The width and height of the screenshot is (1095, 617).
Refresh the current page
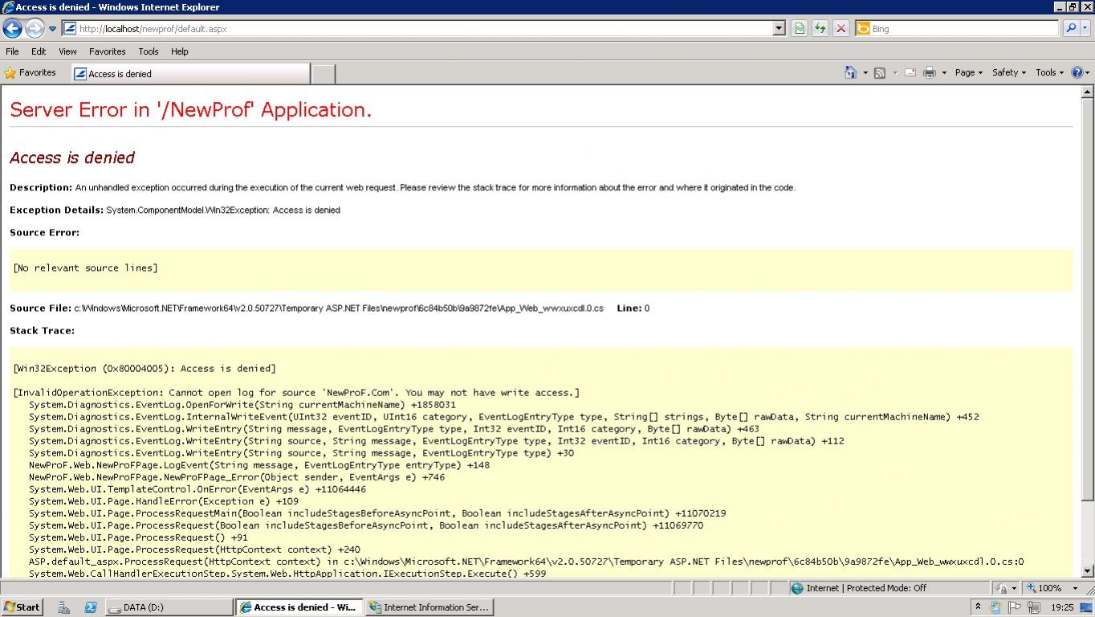coord(820,28)
